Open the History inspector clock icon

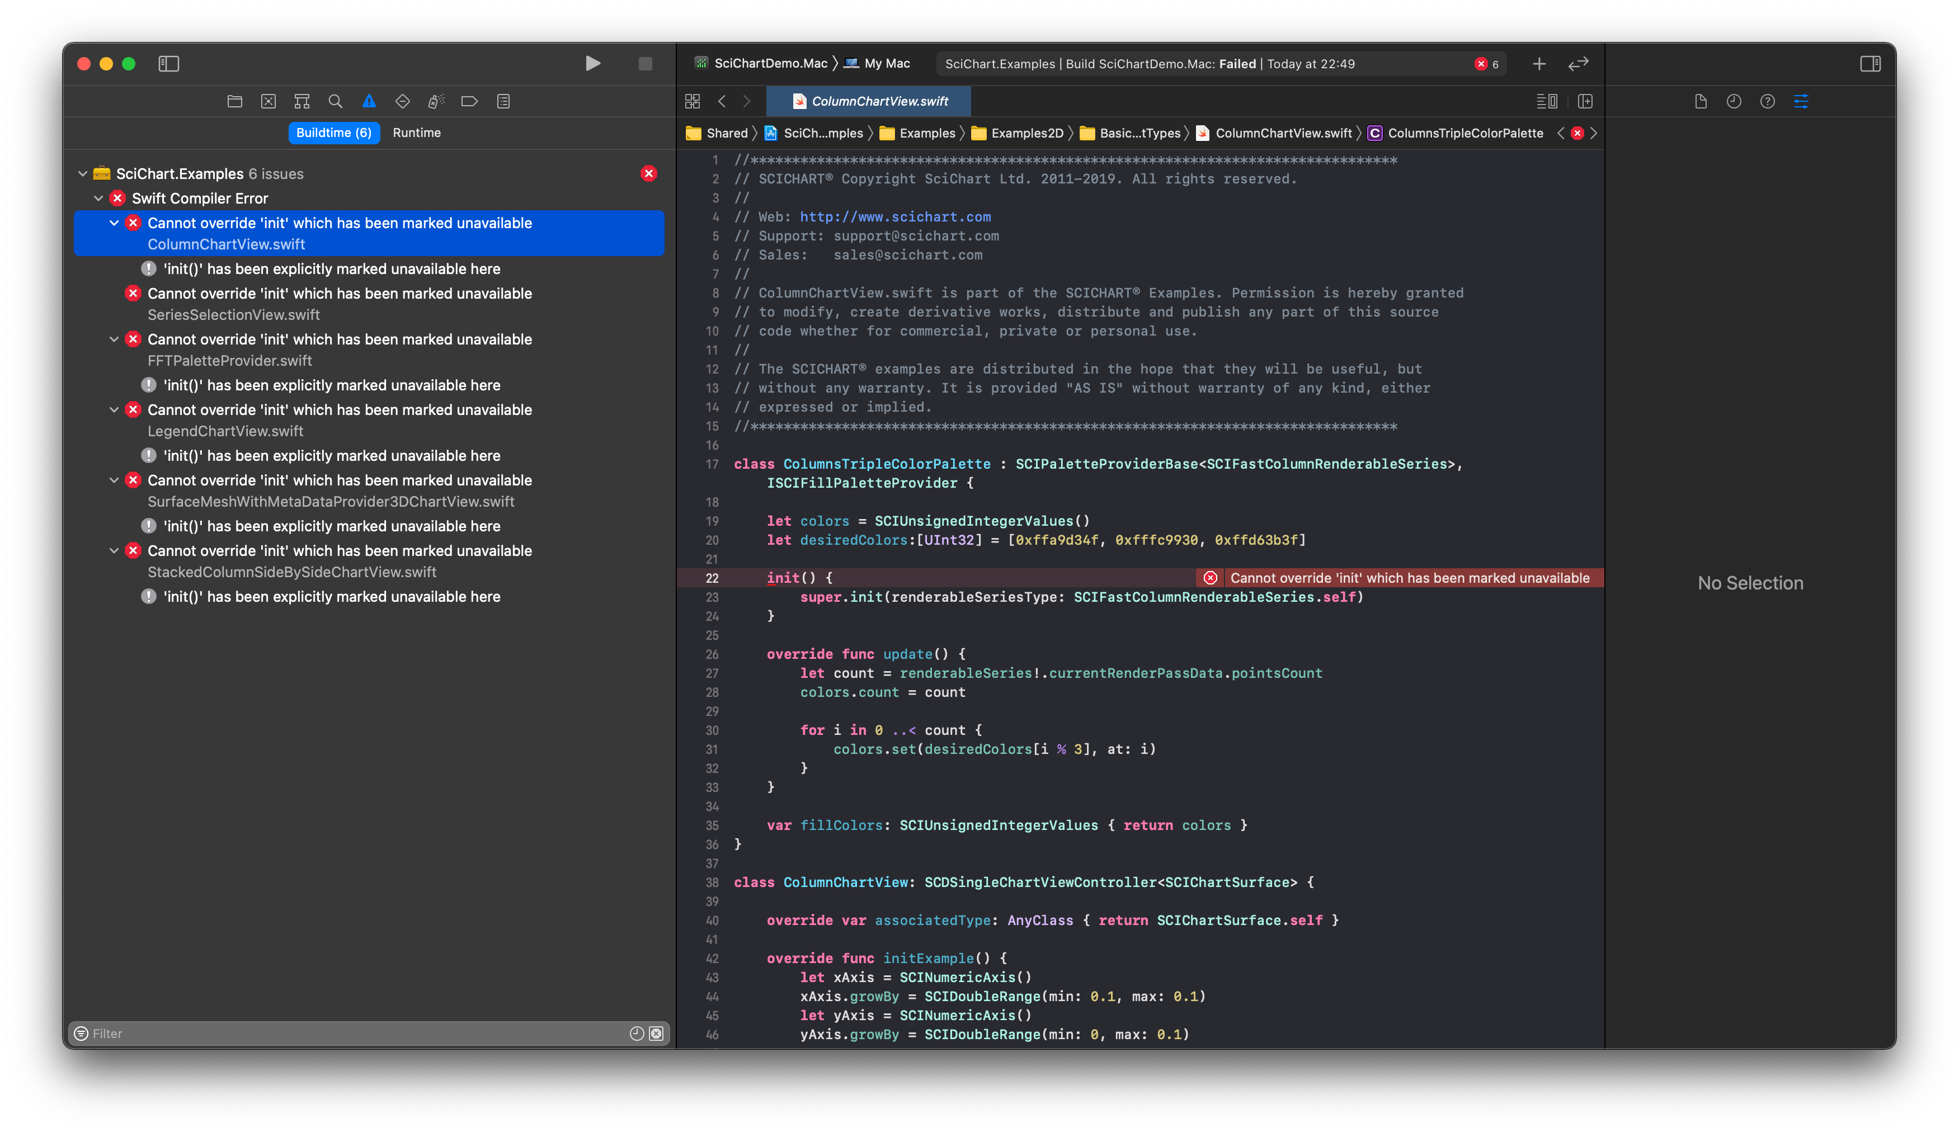click(1734, 101)
